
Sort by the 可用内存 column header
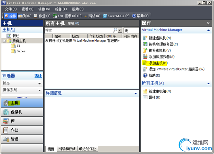130,36
